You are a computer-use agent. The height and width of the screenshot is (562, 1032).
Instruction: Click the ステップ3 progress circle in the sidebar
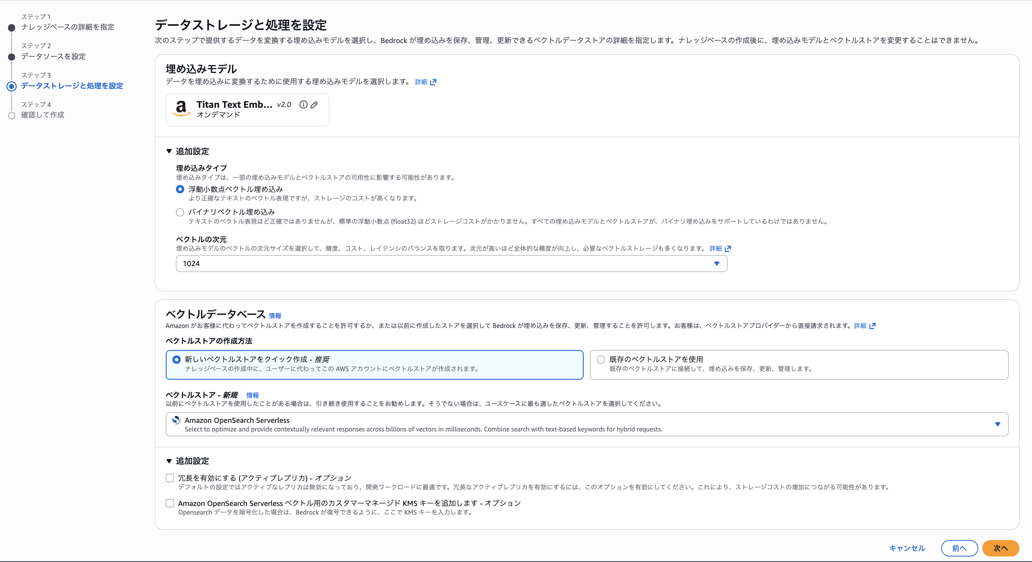click(11, 86)
